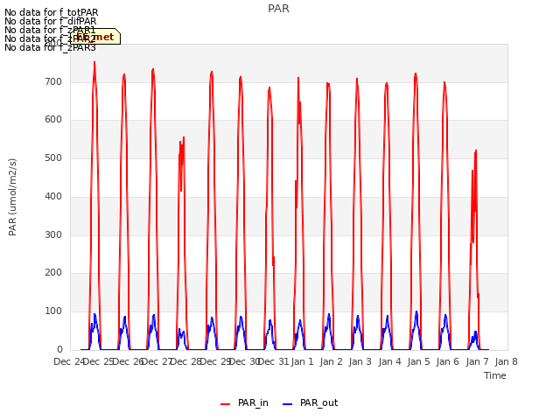Click the 100 y-axis tick label
This screenshot has width=560, height=420.
coord(53,311)
